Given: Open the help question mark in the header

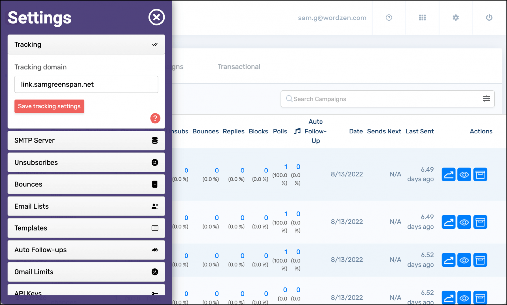Looking at the screenshot, I should coord(389,18).
